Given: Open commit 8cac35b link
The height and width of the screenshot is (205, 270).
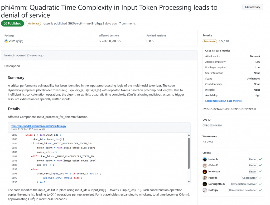Looking at the screenshot, I should click(x=41, y=129).
